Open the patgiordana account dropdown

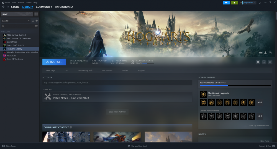click(x=249, y=3)
